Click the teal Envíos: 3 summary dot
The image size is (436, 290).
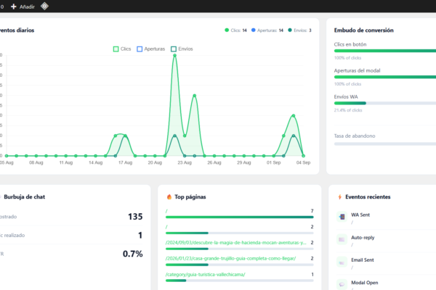pos(290,30)
